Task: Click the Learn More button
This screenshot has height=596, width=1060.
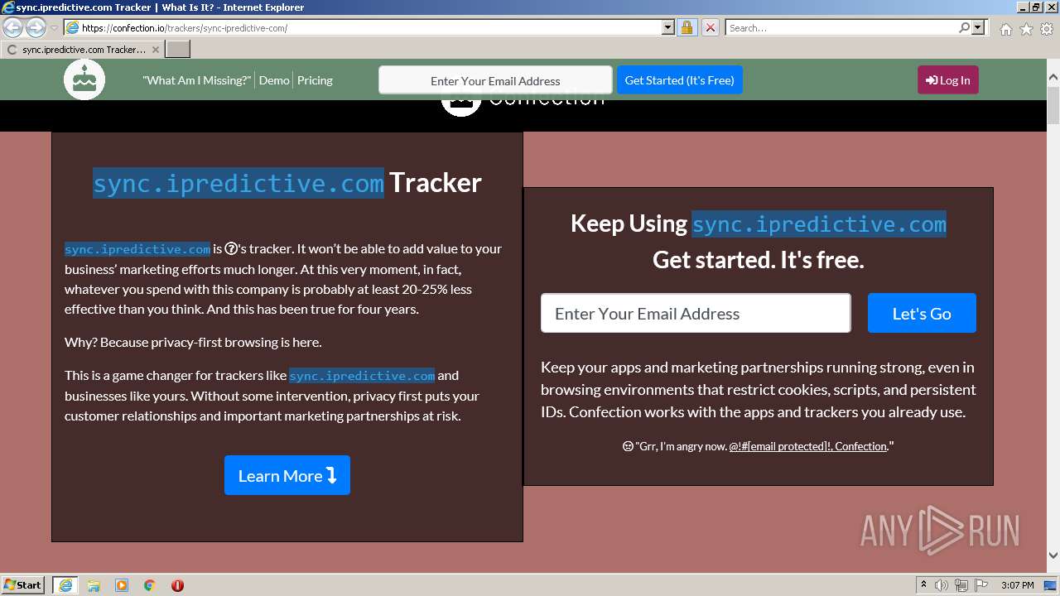Action: click(x=287, y=475)
